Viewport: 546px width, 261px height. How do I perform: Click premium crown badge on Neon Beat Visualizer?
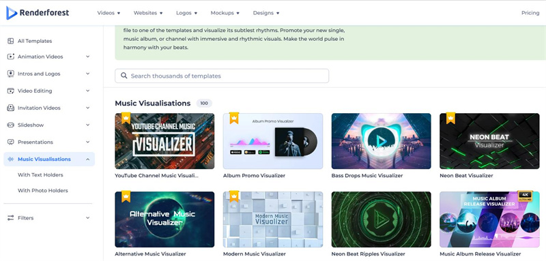[450, 118]
